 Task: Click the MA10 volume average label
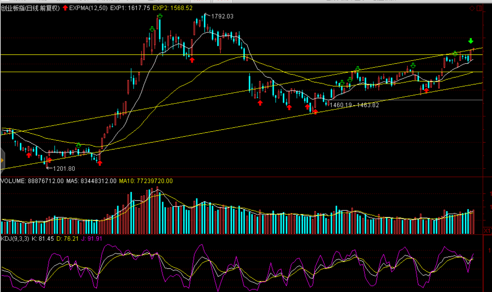[x=146, y=181]
